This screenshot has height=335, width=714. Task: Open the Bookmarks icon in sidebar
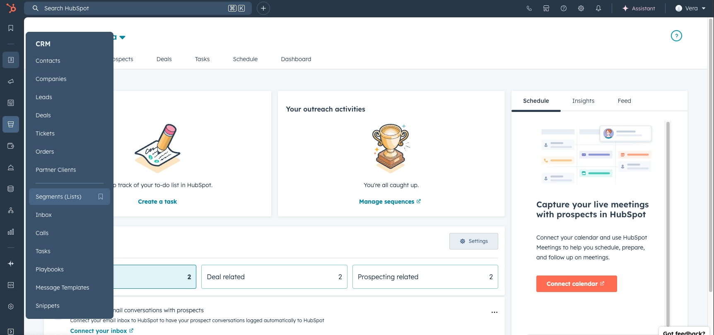click(x=11, y=28)
